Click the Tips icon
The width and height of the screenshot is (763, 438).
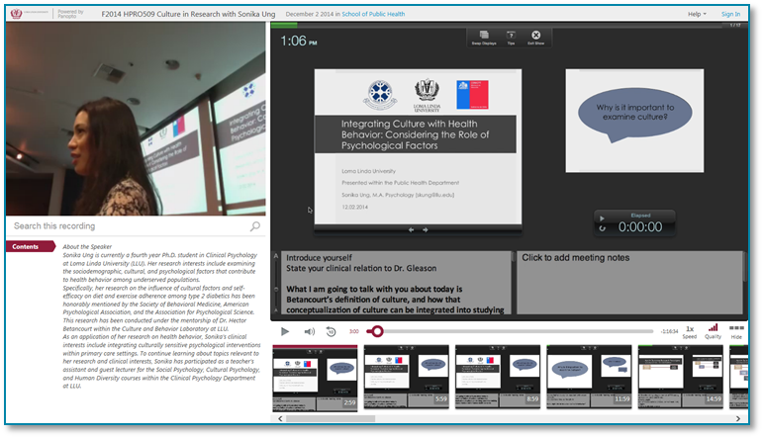tap(511, 38)
